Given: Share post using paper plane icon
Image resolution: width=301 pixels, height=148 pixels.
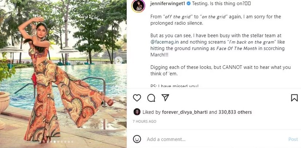Looking at the screenshot, I should pyautogui.click(x=165, y=98).
